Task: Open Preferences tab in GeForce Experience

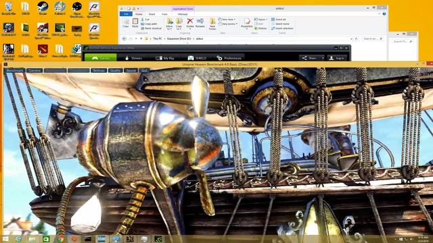Action: coord(229,58)
